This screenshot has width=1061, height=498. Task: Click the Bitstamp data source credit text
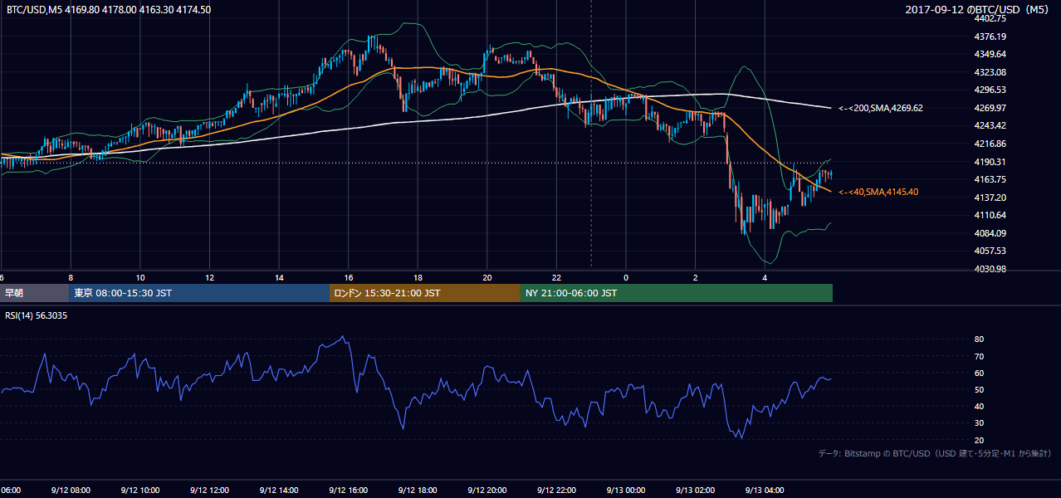pyautogui.click(x=935, y=453)
